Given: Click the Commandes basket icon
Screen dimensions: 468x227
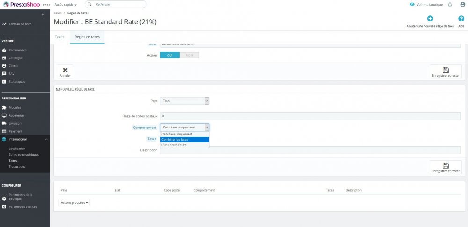Looking at the screenshot, I should point(4,50).
